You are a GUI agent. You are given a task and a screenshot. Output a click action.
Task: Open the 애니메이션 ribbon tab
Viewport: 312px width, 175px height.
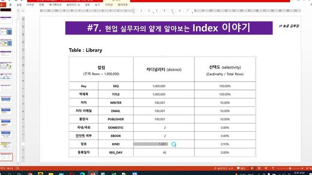(x=55, y=4)
